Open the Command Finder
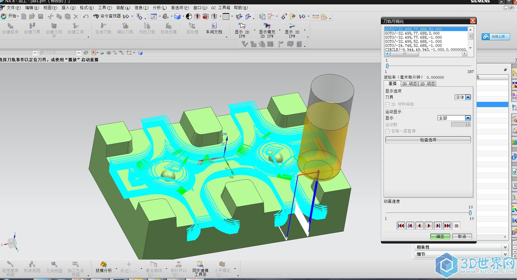 pos(108,16)
